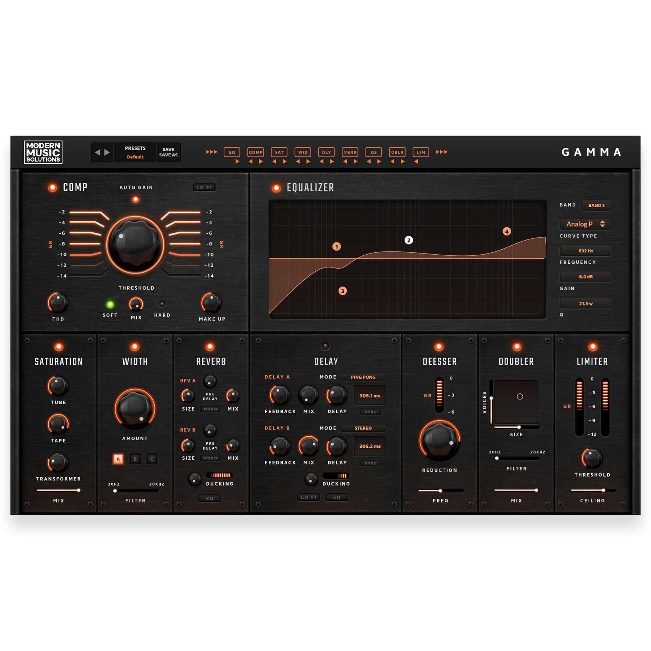Move COMP module right in chain

click(261, 162)
